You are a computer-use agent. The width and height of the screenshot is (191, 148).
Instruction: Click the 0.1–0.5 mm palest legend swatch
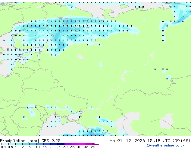5,144
